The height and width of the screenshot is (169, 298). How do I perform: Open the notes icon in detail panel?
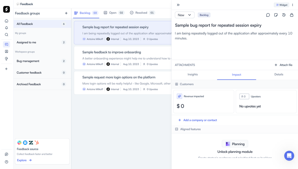pyautogui.click(x=276, y=15)
